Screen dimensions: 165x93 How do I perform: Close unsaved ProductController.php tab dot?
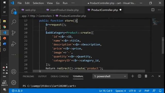coord(120,10)
